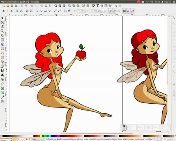Screen dimensions: 176x141
Task: Select the Ellipse tool
Action: coord(2,49)
